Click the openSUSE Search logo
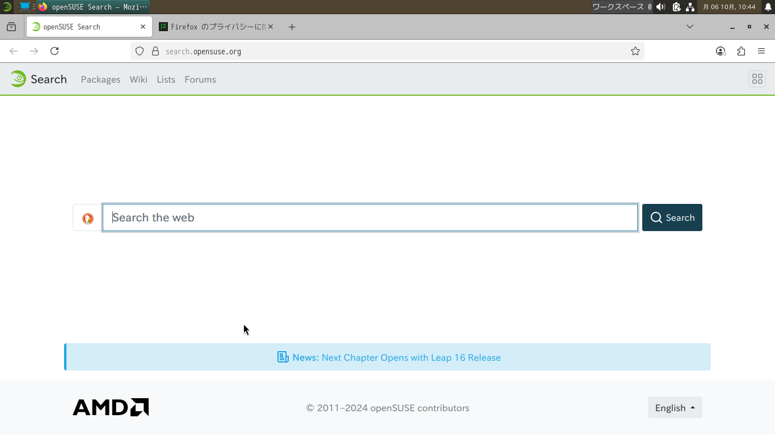This screenshot has width=775, height=435. (x=39, y=79)
